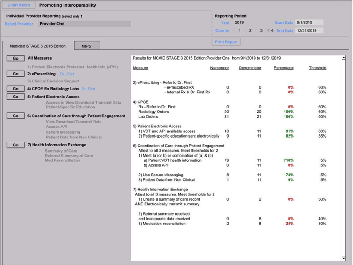Click the Provider One name field
Viewport: 353px width, 265px height.
[x=84, y=24]
